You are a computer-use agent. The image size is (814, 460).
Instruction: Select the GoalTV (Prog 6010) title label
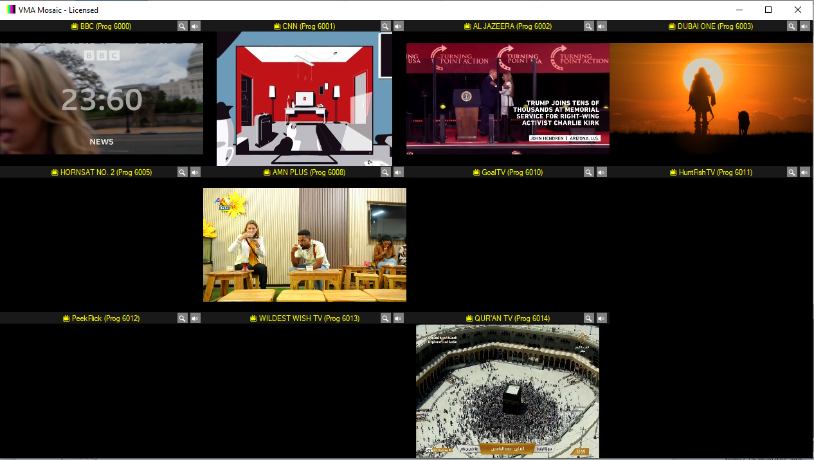pyautogui.click(x=512, y=172)
